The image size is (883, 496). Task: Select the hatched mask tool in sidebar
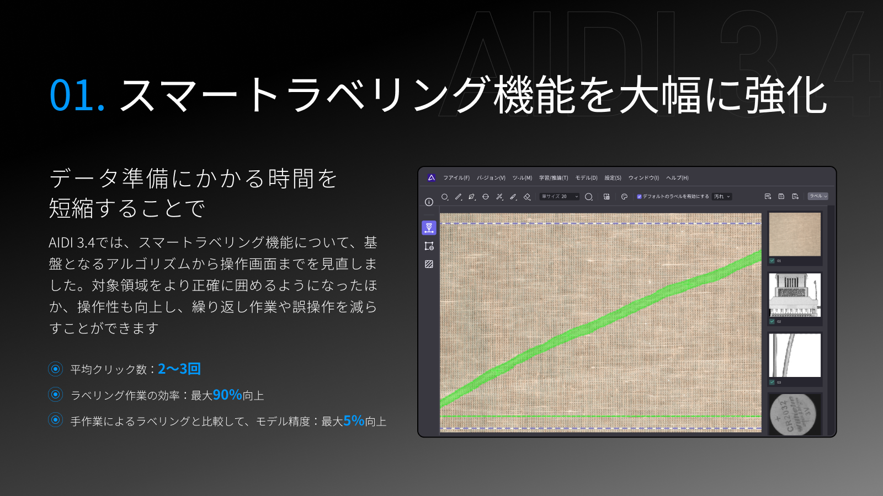(429, 264)
